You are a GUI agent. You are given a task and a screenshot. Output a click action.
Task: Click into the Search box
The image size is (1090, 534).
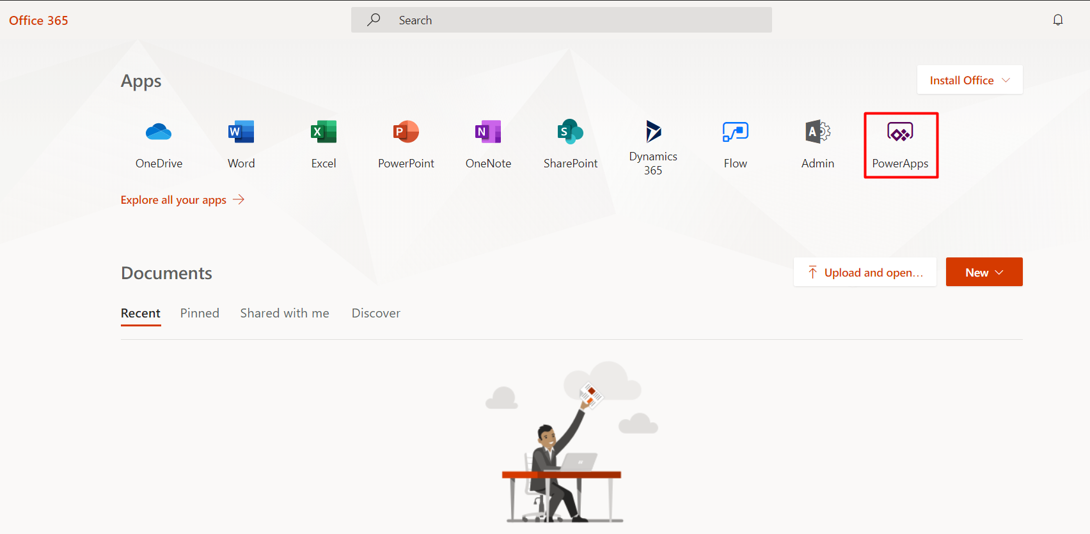[562, 20]
